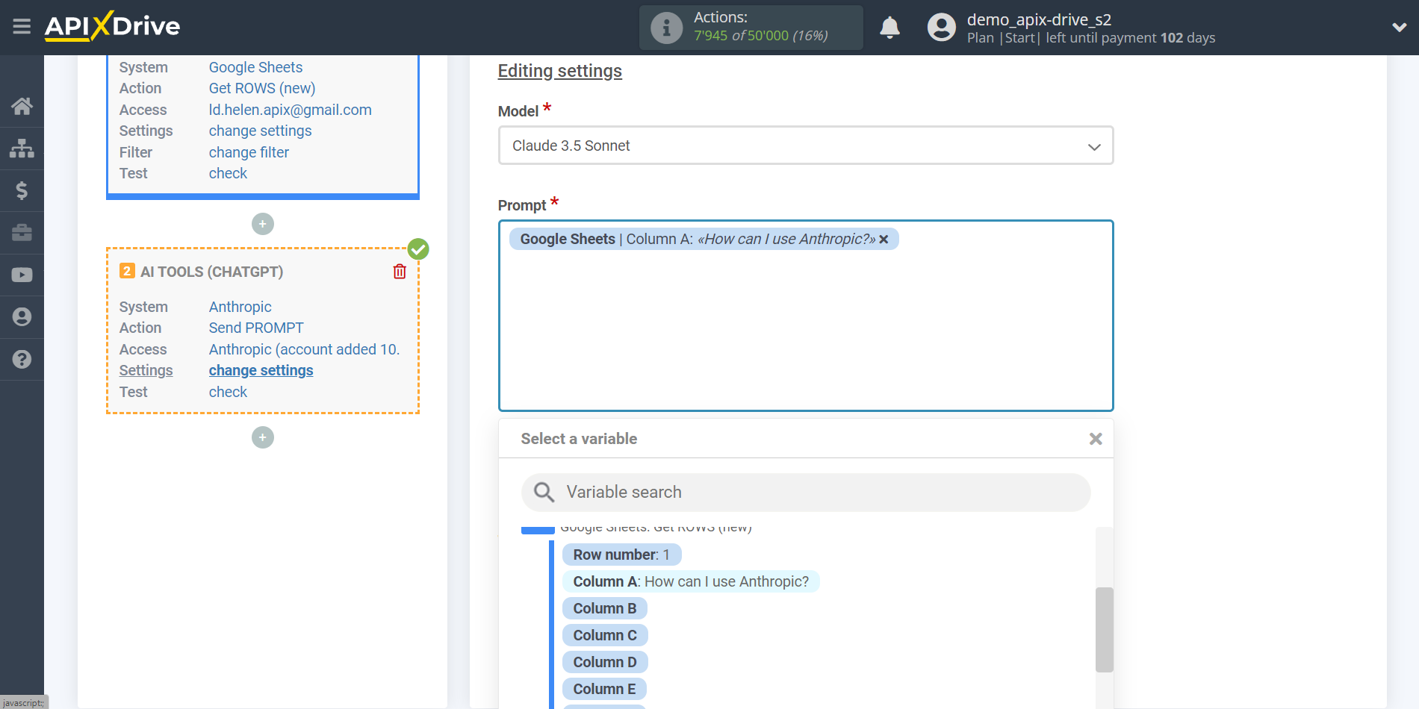
Task: Click the variable list scrollbar
Action: coord(1104,630)
